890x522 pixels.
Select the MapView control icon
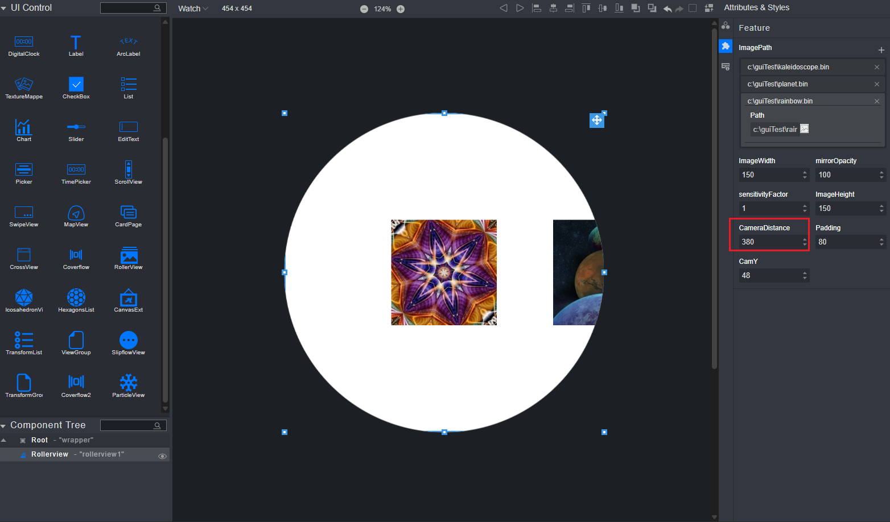pyautogui.click(x=76, y=213)
